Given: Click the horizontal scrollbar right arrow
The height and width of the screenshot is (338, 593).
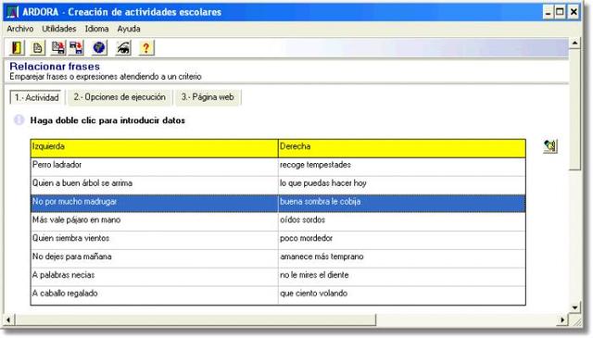Looking at the screenshot, I should (562, 320).
